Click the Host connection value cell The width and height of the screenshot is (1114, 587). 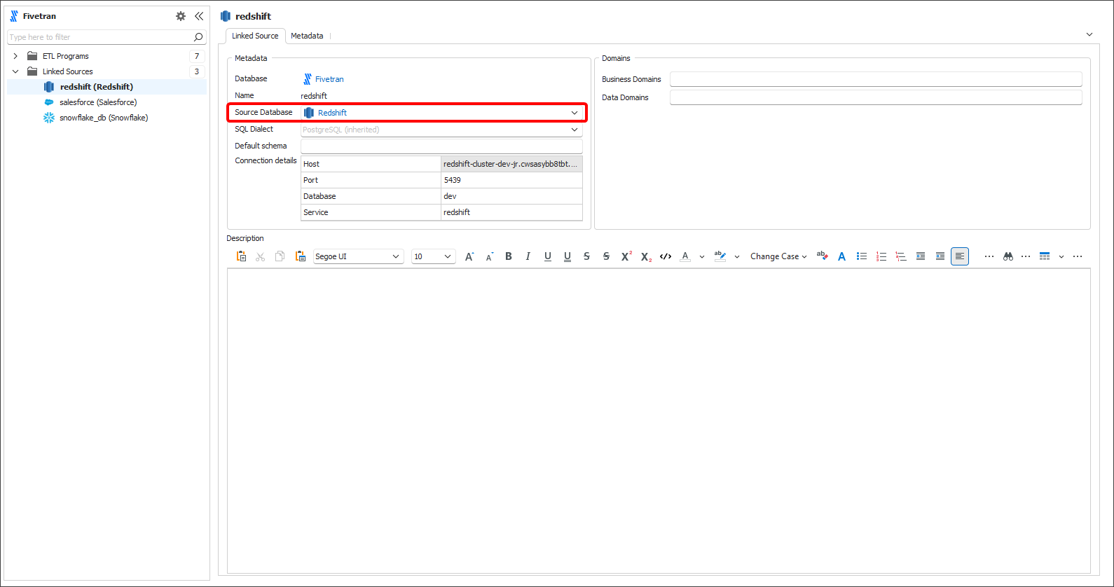point(511,164)
